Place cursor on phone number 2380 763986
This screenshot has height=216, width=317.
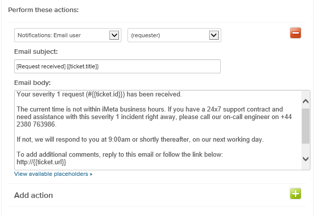tap(36, 124)
